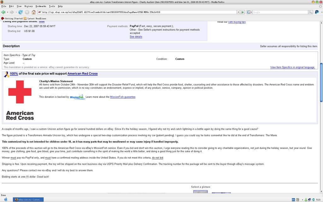Click the Firefox icon in title bar

coord(2,2)
